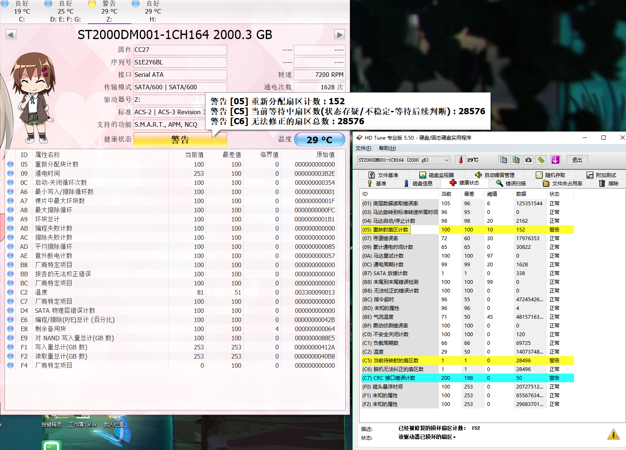Copy info to clipboard in HD Tune toolbar
626x450 pixels.
point(503,160)
